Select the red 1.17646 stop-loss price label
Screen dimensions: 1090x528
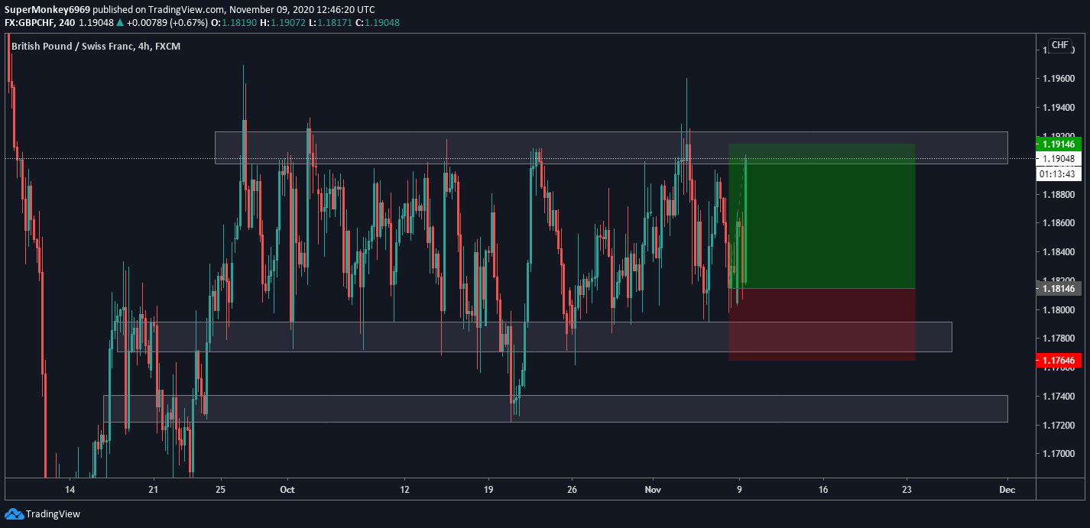coord(1059,361)
